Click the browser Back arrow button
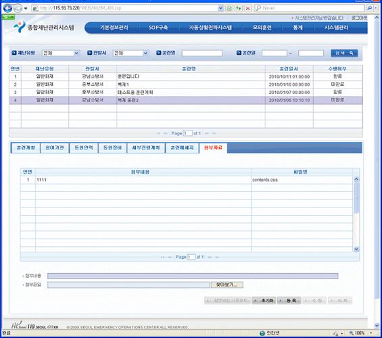Image resolution: width=382 pixels, height=338 pixels. 7,8
